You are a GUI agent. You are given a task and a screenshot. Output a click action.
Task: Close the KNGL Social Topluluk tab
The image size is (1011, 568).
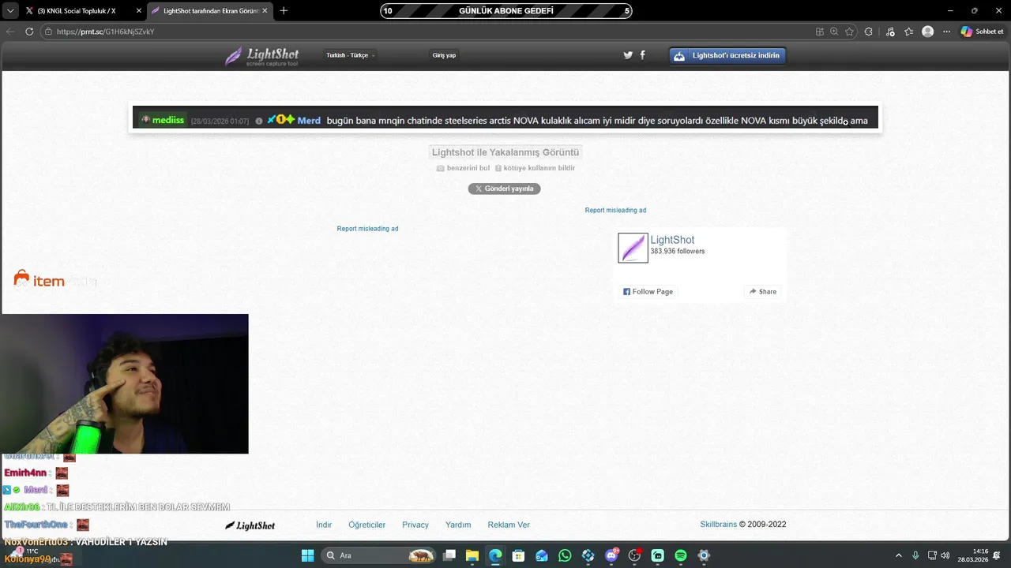(x=139, y=11)
